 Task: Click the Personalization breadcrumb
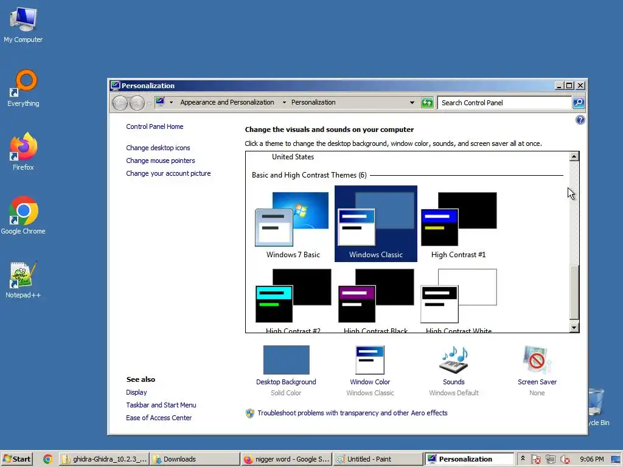(313, 102)
